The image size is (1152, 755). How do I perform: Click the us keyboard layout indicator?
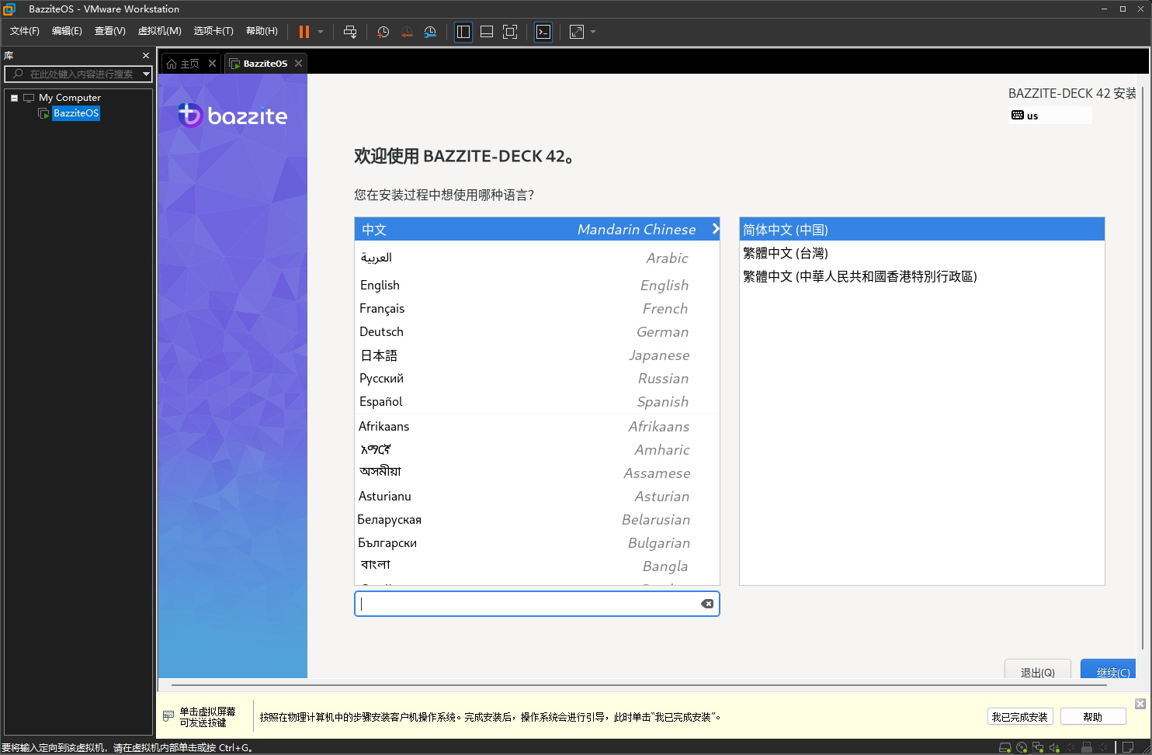[x=1050, y=116]
